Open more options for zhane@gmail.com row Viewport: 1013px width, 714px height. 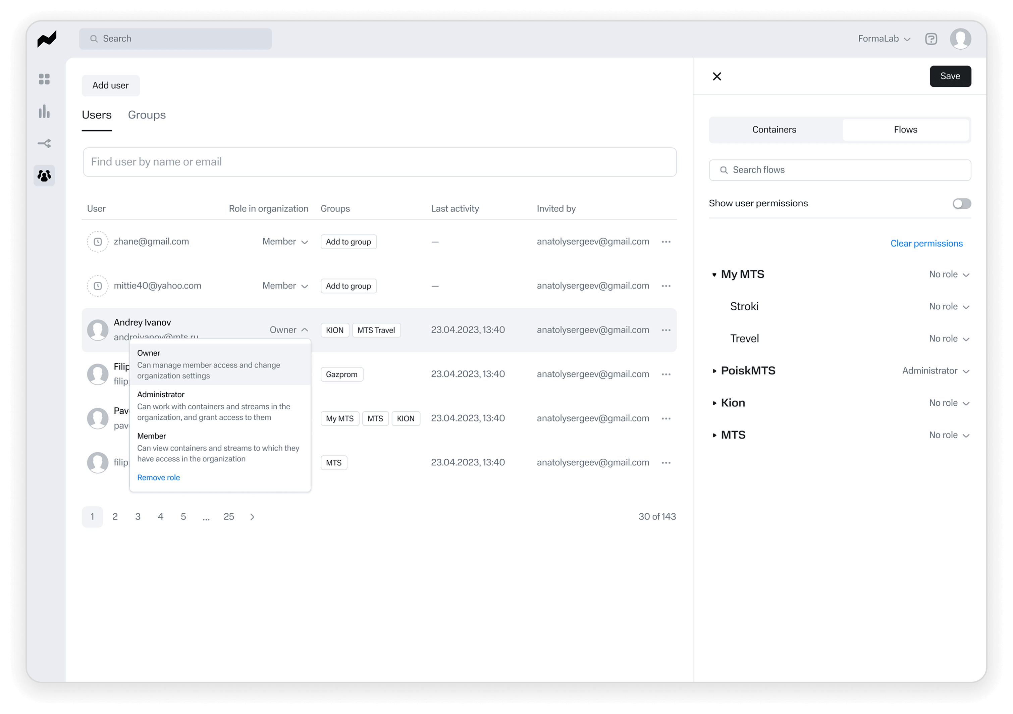point(666,242)
